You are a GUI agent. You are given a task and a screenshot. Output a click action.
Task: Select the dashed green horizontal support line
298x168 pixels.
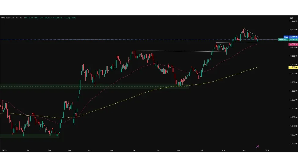click(x=94, y=86)
